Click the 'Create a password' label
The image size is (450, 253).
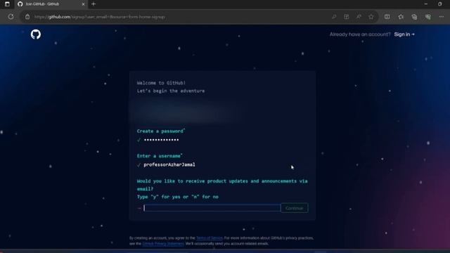pyautogui.click(x=161, y=131)
